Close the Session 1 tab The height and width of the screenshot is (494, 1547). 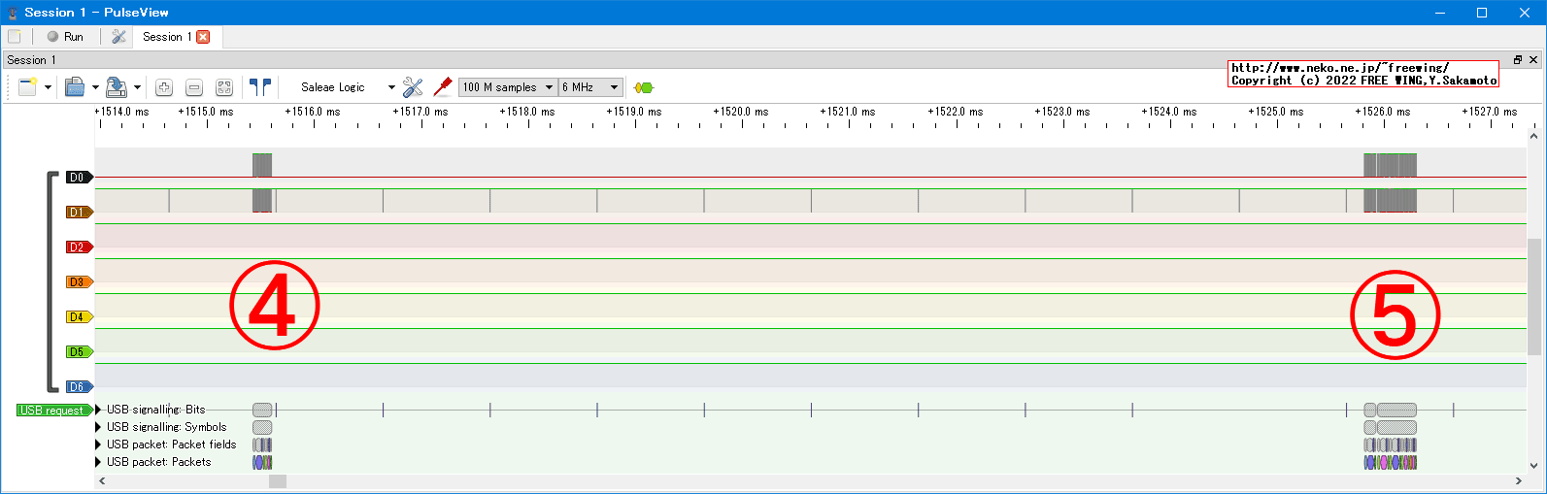coord(203,37)
